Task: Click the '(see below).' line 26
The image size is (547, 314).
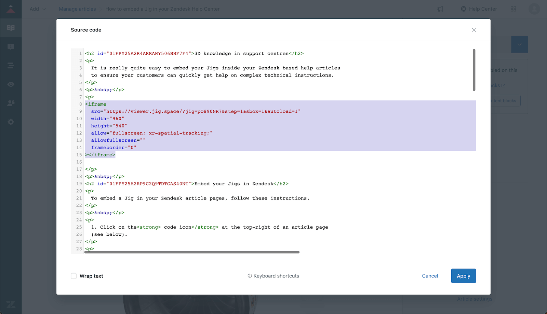Action: tap(109, 234)
